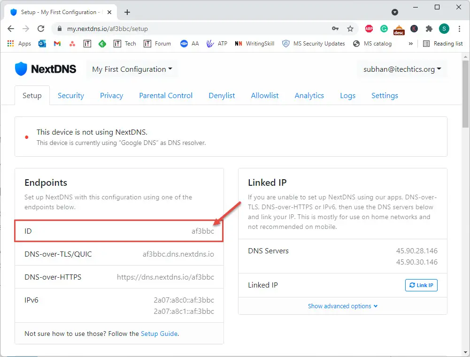Click the DNS-over-TLS/QUIC endpoint af3bbc.dns.nextdns.io

(x=178, y=254)
